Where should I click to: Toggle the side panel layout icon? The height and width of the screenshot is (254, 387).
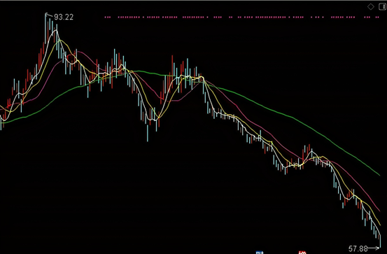(382, 7)
